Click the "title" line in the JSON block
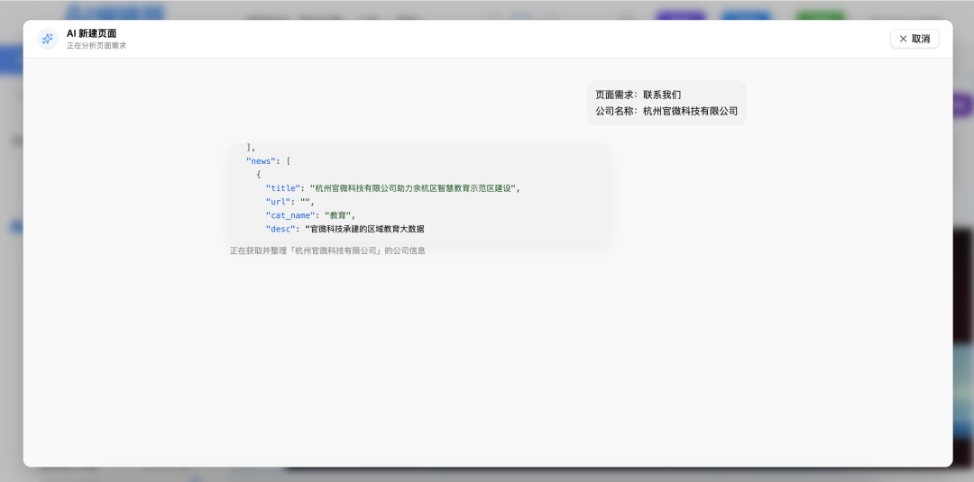Image resolution: width=974 pixels, height=482 pixels. click(392, 188)
